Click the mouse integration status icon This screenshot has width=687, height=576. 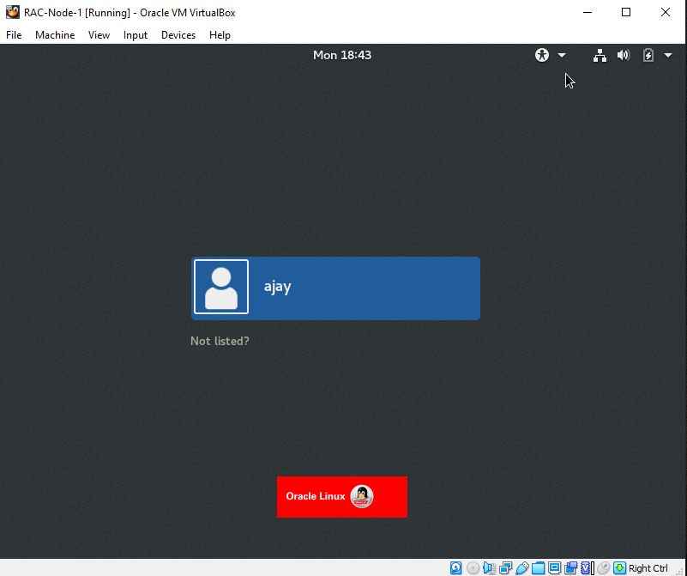pyautogui.click(x=603, y=568)
